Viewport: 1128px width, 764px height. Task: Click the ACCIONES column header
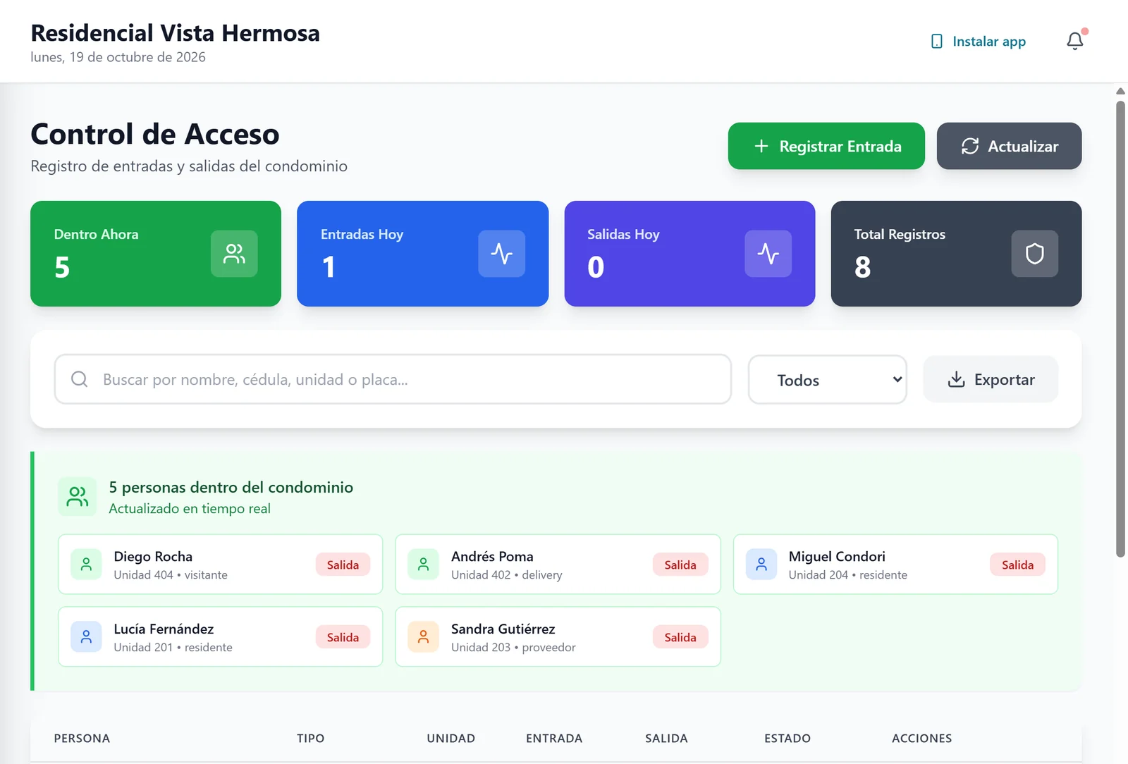[x=921, y=738]
